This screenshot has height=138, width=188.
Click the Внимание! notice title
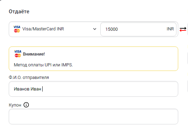(x=34, y=54)
